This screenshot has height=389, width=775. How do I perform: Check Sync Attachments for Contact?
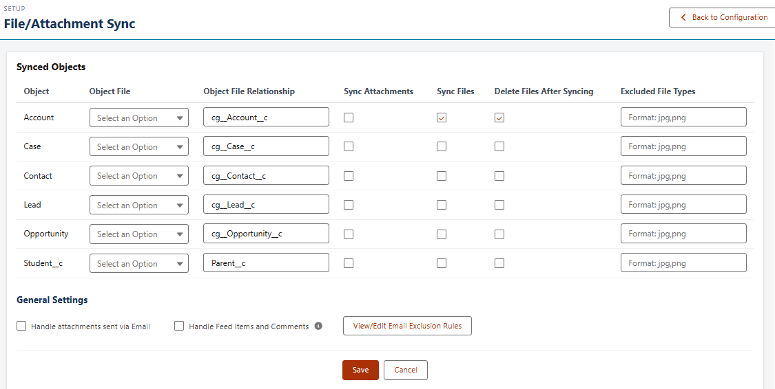349,175
